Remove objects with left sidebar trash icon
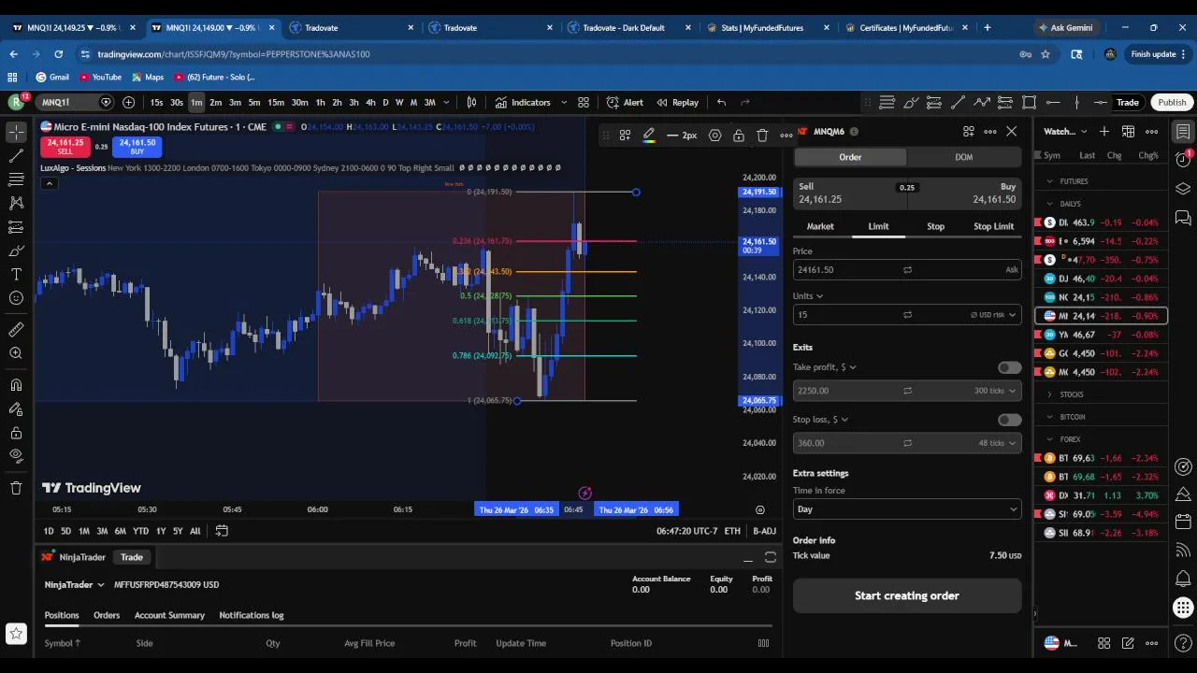The height and width of the screenshot is (673, 1197). click(x=16, y=487)
